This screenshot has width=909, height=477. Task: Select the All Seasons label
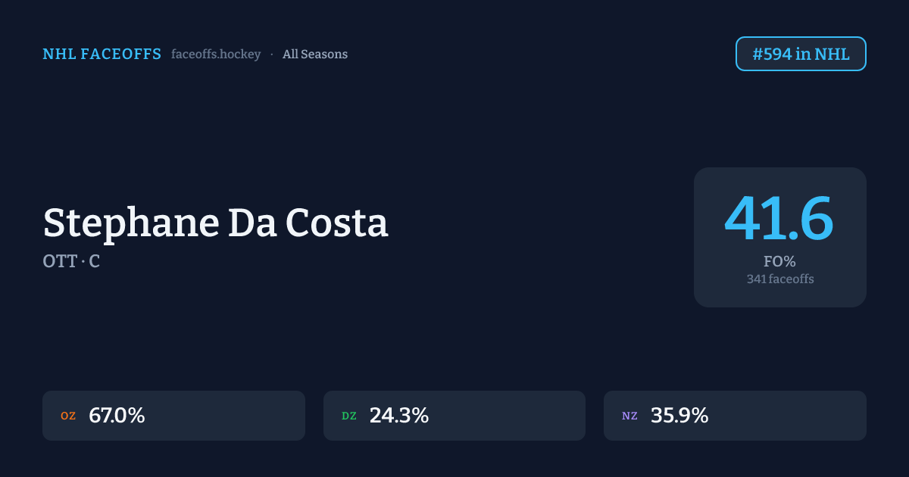(x=315, y=55)
